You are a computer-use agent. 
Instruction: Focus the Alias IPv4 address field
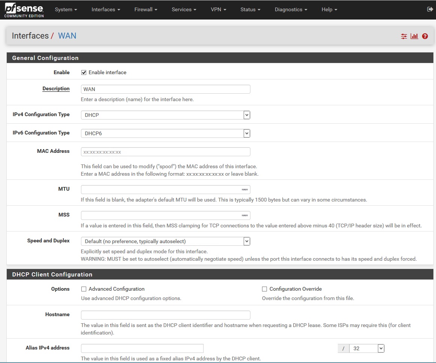click(142, 348)
